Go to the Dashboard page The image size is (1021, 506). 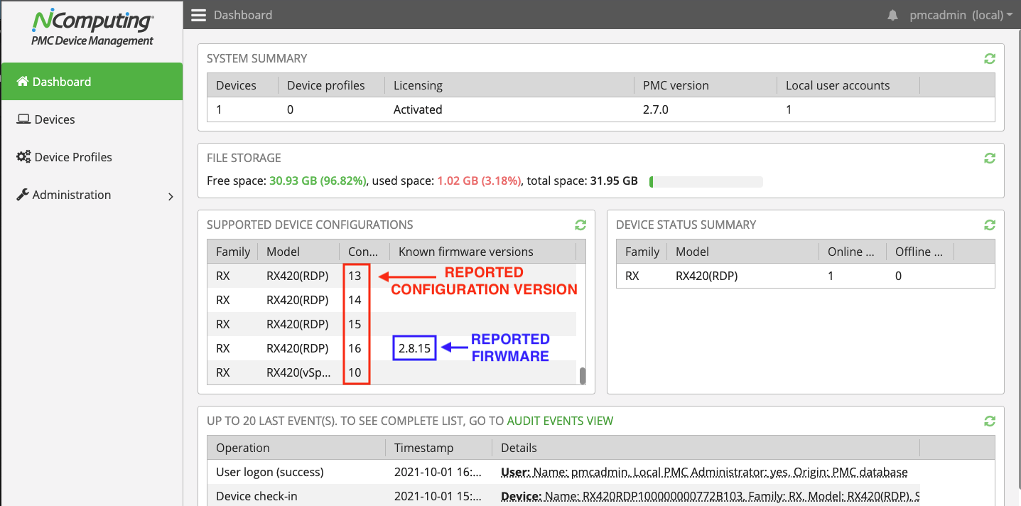pyautogui.click(x=92, y=82)
